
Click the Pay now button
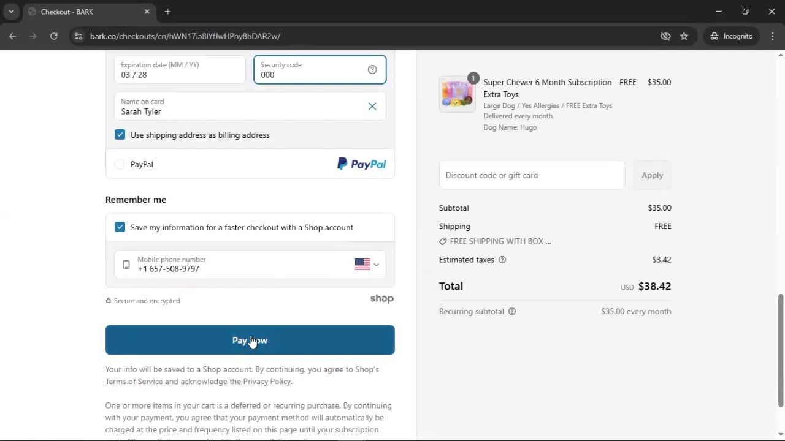pos(250,340)
